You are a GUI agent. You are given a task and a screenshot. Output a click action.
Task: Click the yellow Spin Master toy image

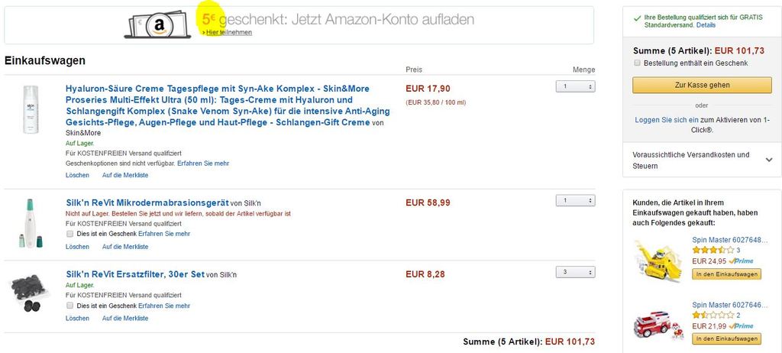[658, 259]
